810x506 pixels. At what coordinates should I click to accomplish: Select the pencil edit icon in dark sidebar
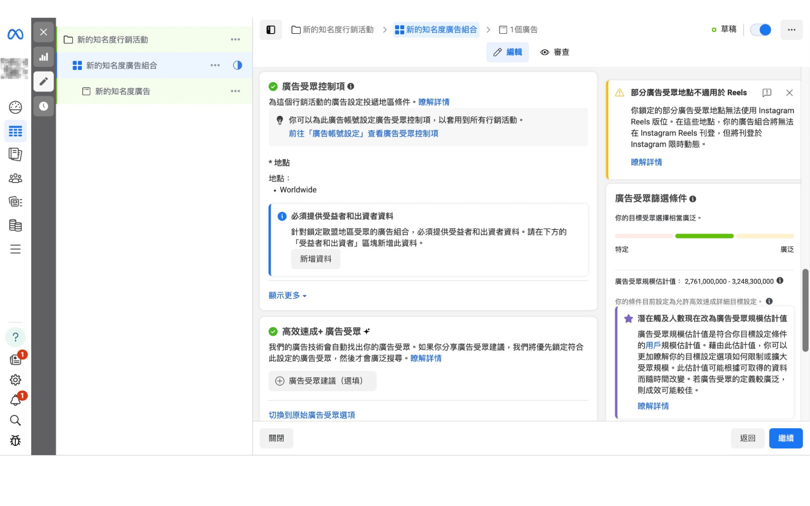click(43, 81)
